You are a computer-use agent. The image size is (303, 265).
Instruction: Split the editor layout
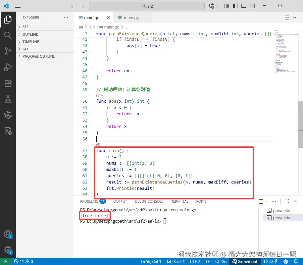287,18
